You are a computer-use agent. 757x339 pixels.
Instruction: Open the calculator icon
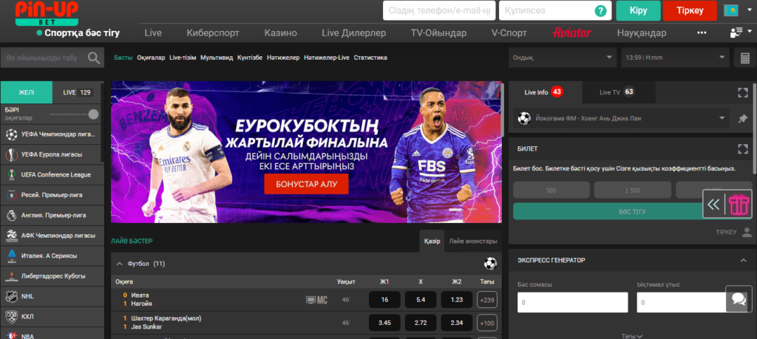pos(745,58)
